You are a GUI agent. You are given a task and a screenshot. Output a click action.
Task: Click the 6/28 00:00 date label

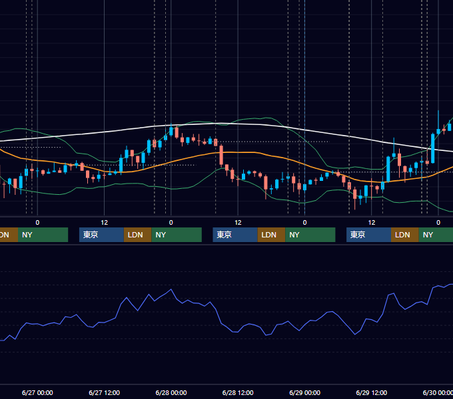pyautogui.click(x=171, y=392)
